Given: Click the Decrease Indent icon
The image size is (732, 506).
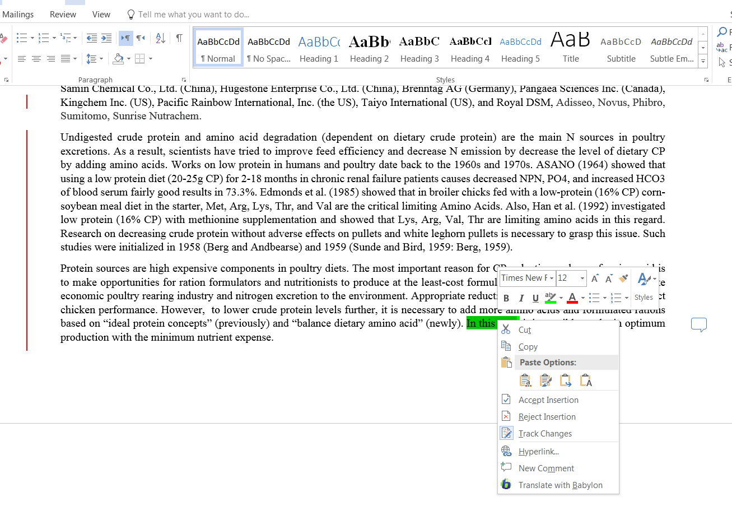Looking at the screenshot, I should click(x=92, y=38).
